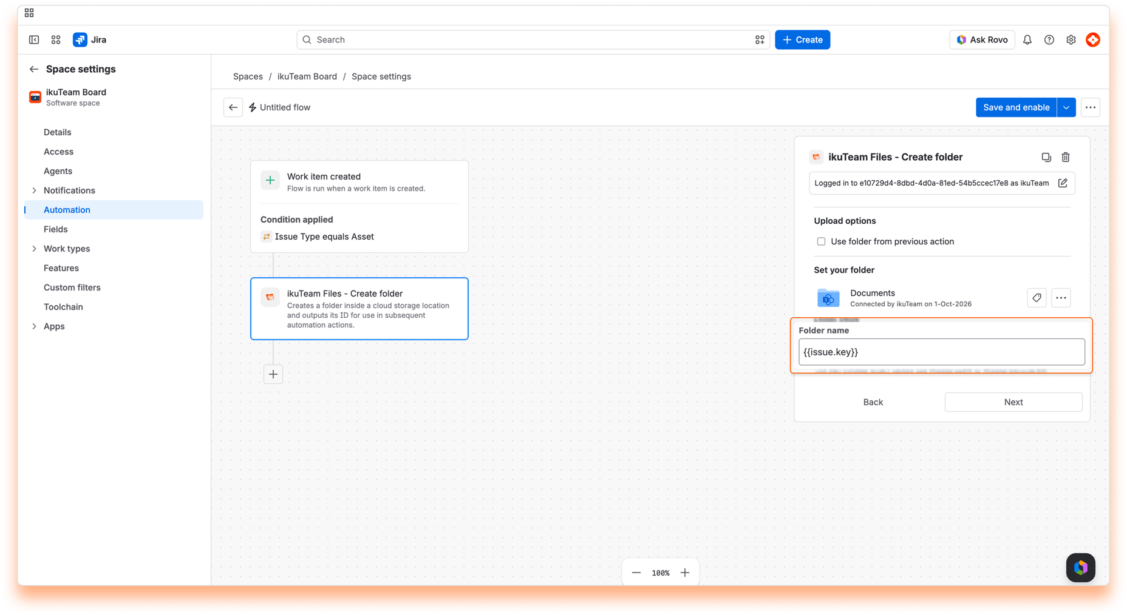Open the Save and enable dropdown arrow
Screen dimensions: 1127x615
coord(1066,107)
